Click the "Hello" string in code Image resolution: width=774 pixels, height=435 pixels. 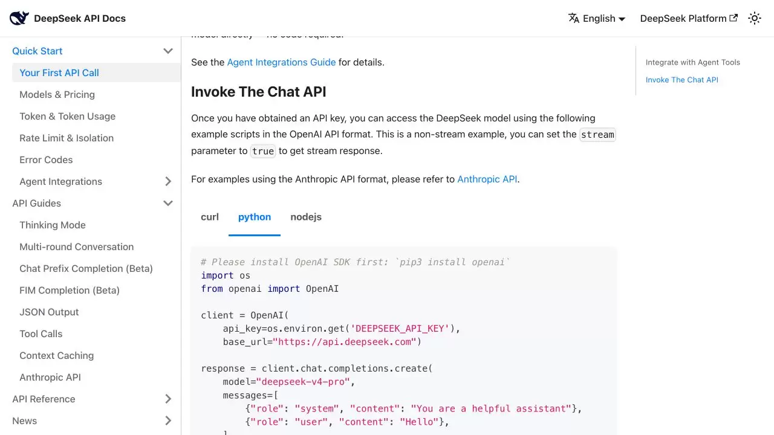[419, 421]
